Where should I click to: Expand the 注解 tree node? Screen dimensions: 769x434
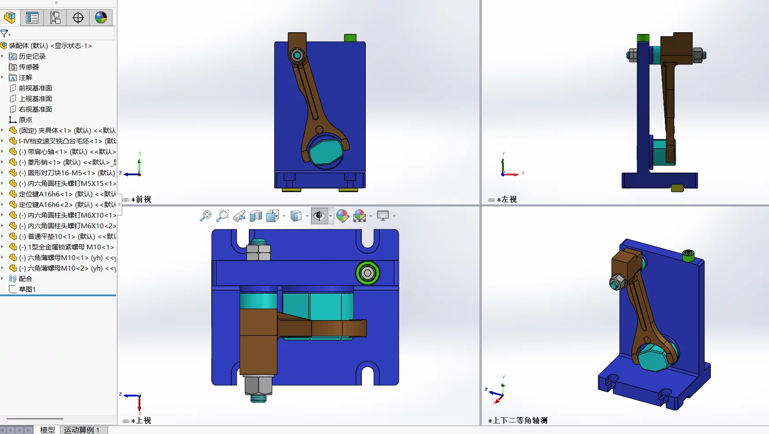click(x=3, y=77)
